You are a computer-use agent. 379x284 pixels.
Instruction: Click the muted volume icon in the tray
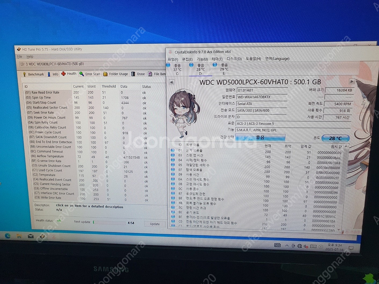point(306,246)
